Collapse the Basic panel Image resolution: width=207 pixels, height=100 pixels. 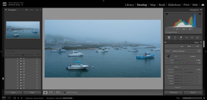click(201, 42)
